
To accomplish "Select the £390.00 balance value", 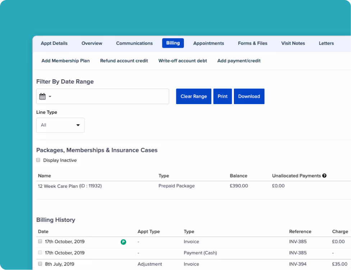I will tap(239, 186).
